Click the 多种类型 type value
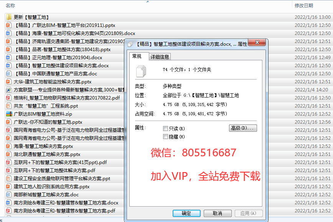 pos(172,86)
